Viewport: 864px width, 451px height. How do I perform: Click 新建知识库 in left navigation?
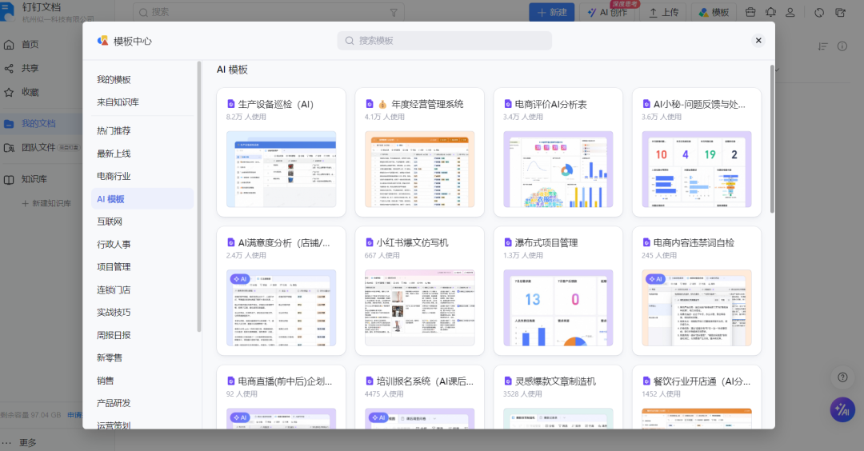coord(47,203)
